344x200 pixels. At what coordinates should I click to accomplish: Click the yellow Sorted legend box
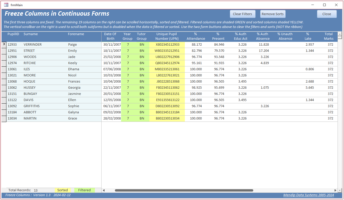click(63, 190)
